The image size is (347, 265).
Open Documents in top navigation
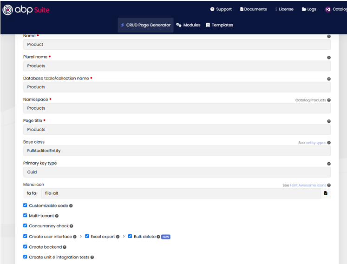coord(254,9)
